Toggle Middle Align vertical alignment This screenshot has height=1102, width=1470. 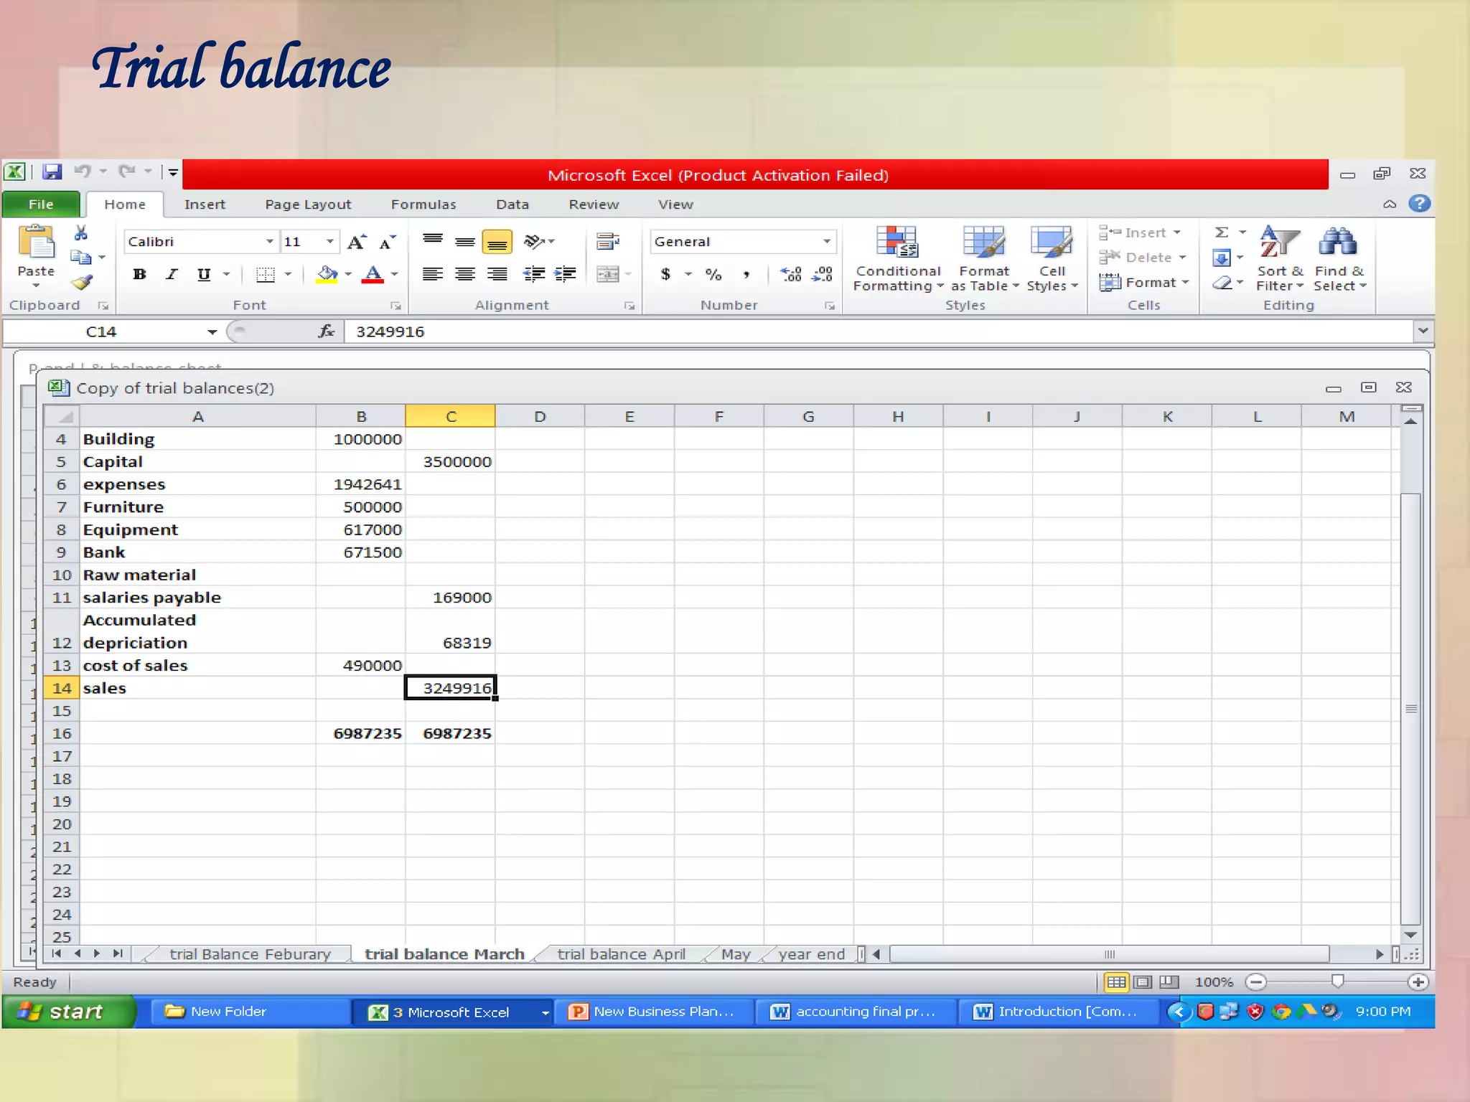point(465,242)
